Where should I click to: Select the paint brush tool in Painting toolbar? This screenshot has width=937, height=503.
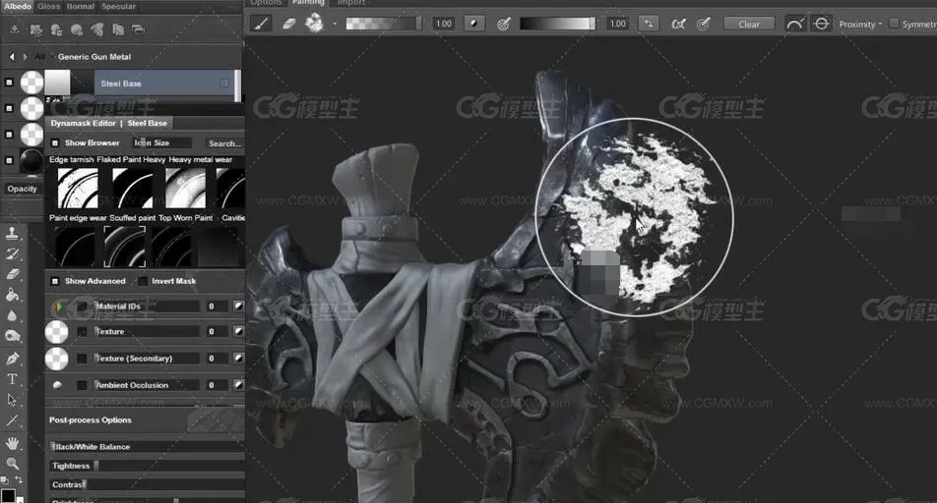click(261, 24)
